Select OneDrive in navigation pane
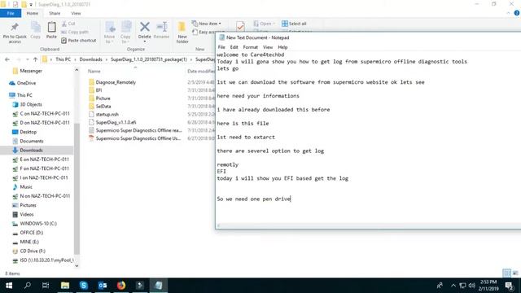Image resolution: width=521 pixels, height=293 pixels. [x=26, y=83]
